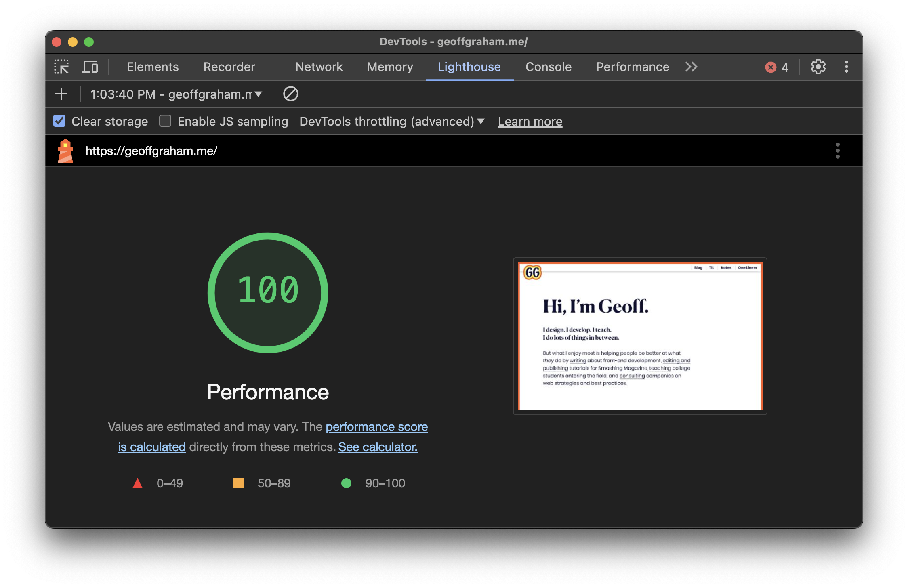Select the Inspect element tool
This screenshot has height=588, width=908.
coord(62,67)
